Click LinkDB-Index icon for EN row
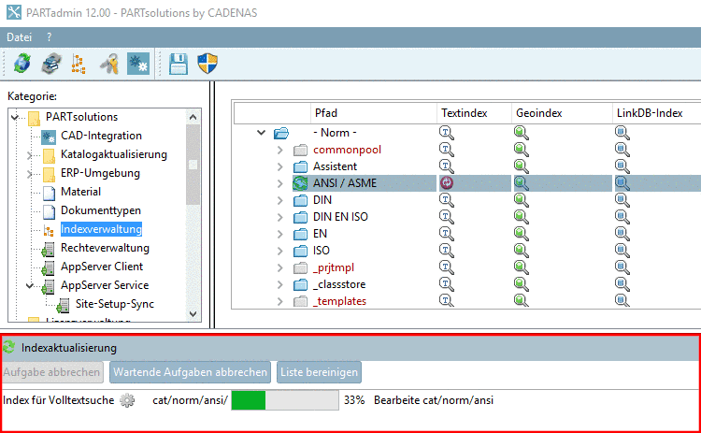 (622, 234)
